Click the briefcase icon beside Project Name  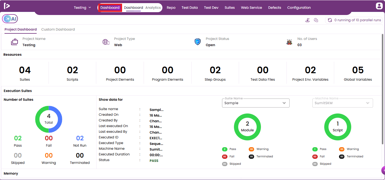pyautogui.click(x=14, y=42)
